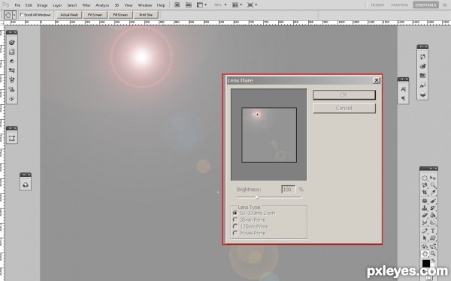451x281 pixels.
Task: Select the Elliptical Marquee tool
Action: 425,178
